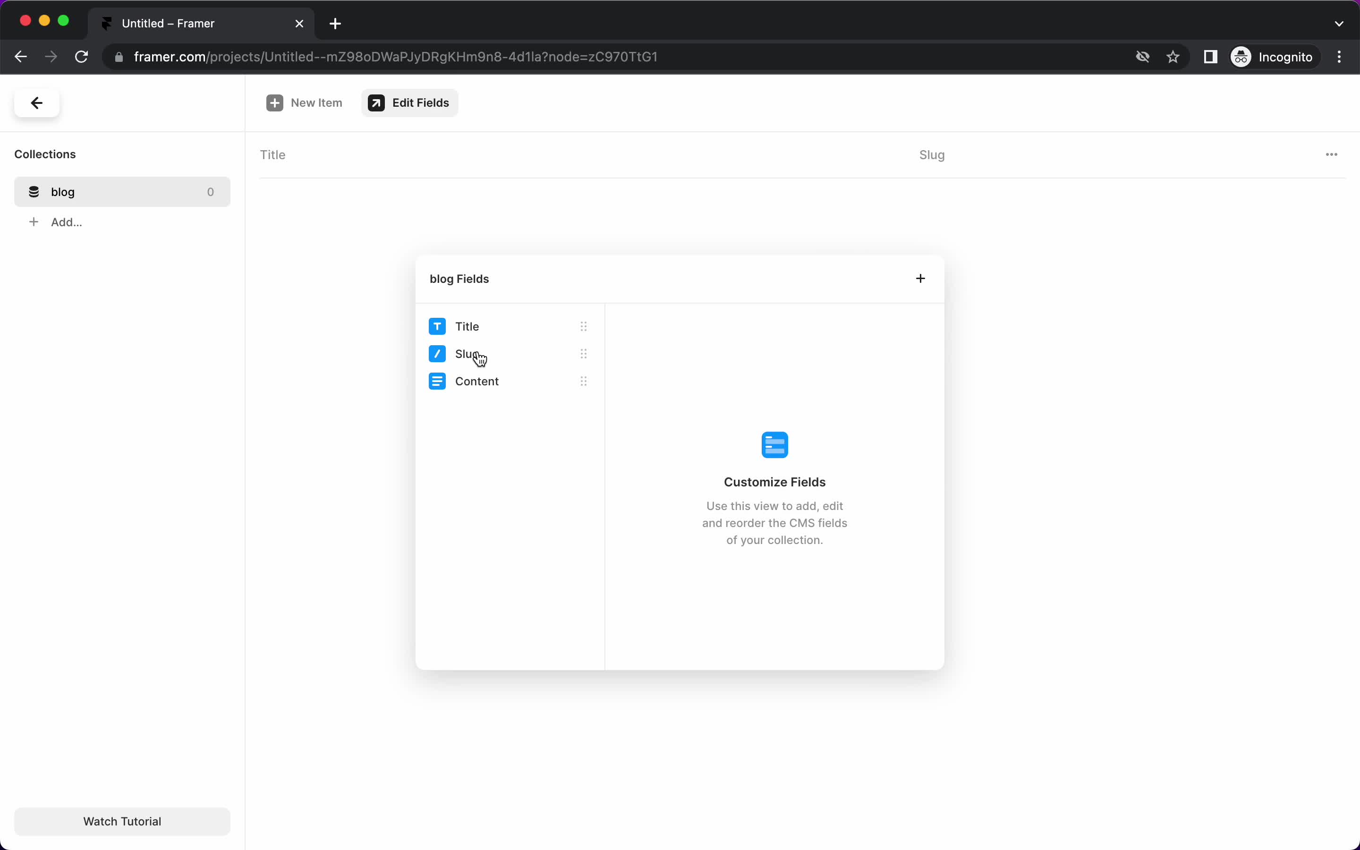This screenshot has height=850, width=1360.
Task: Open the three-dot menu for Title row
Action: (x=584, y=326)
